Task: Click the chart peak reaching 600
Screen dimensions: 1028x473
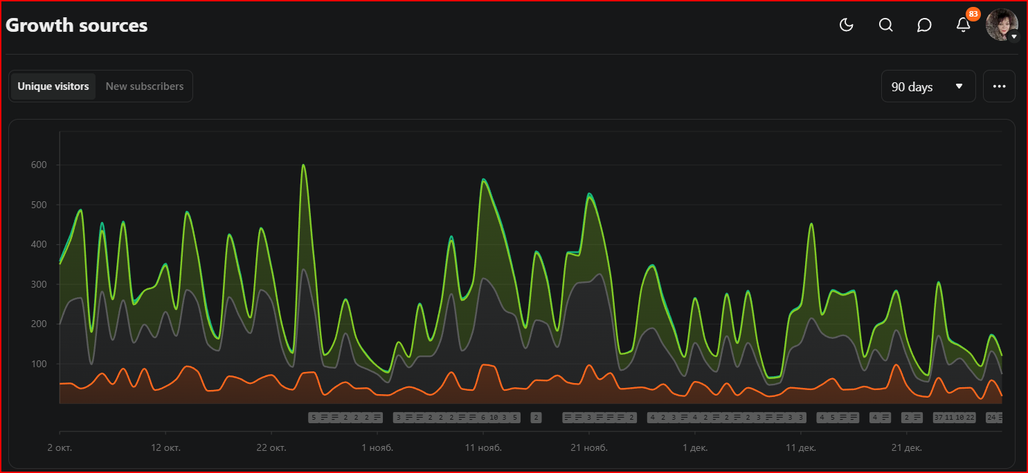Action: click(303, 165)
